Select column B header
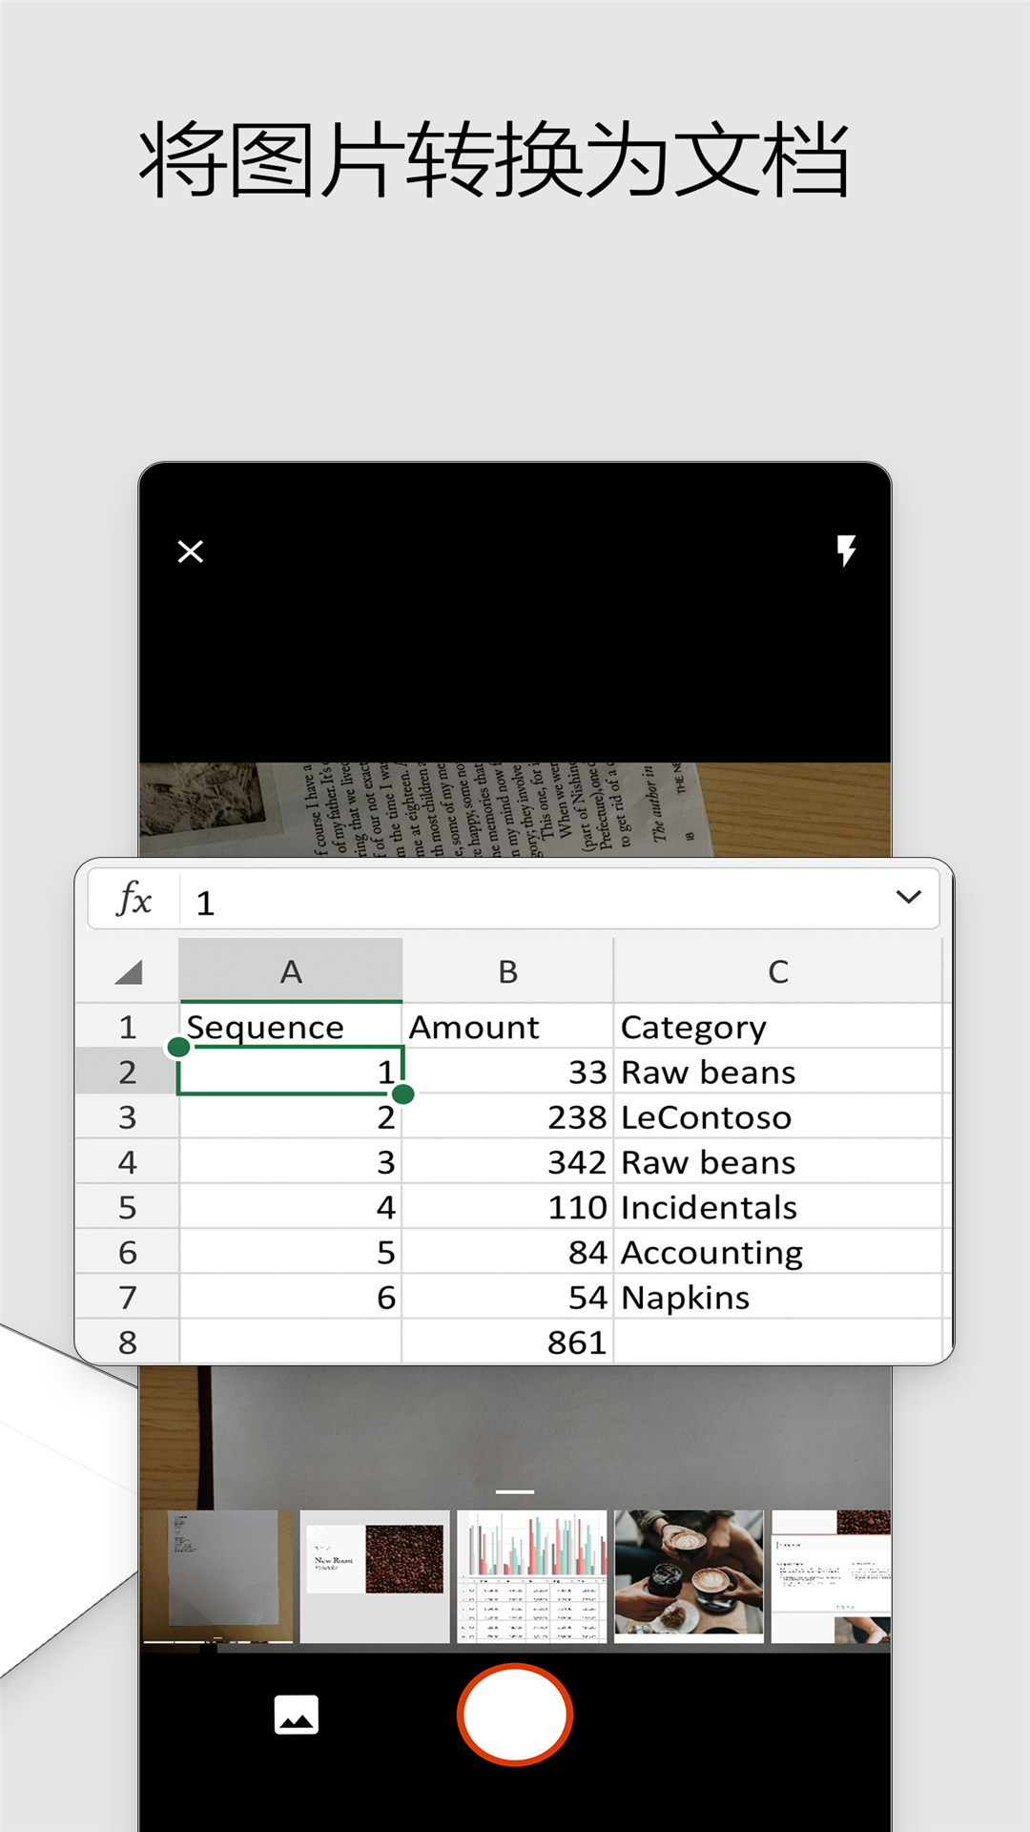Image resolution: width=1030 pixels, height=1832 pixels. click(x=507, y=972)
